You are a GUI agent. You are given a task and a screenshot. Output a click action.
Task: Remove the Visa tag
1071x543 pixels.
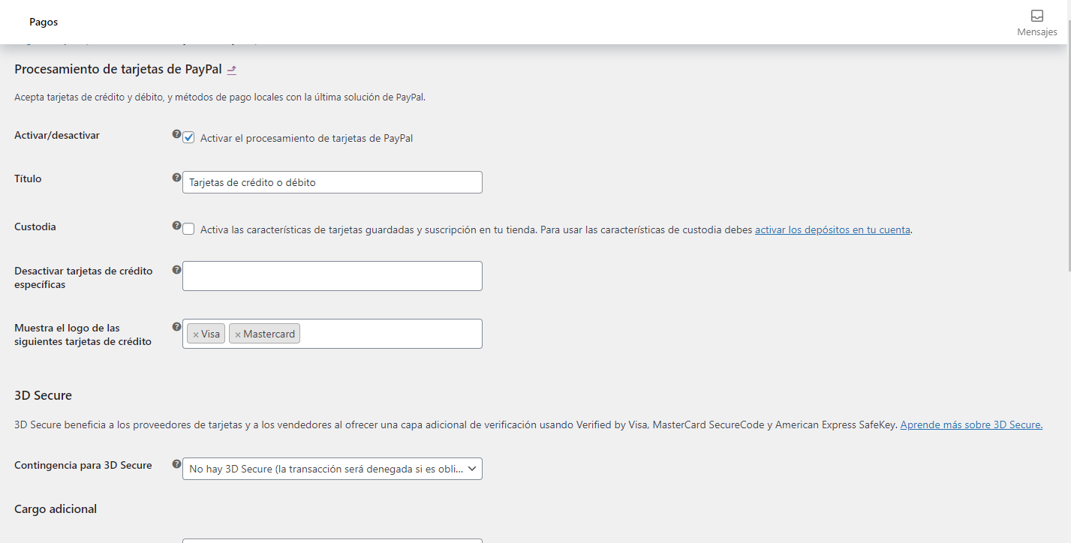(x=196, y=334)
